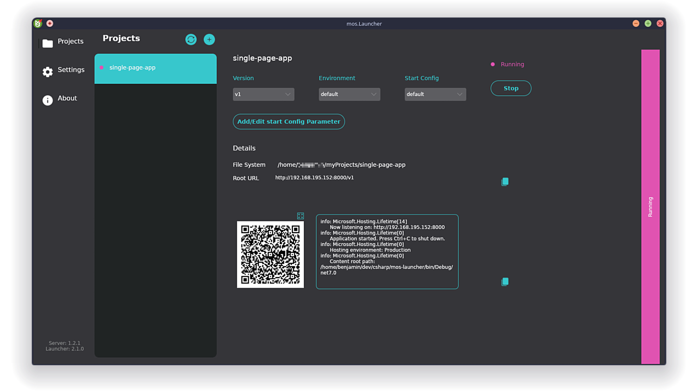
Task: Click the pink Running progress bar
Action: 650,206
